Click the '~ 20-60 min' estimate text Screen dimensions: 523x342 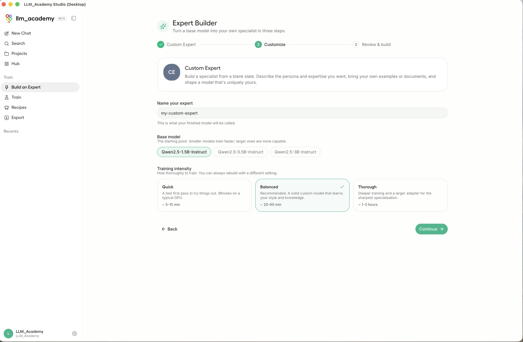click(271, 205)
